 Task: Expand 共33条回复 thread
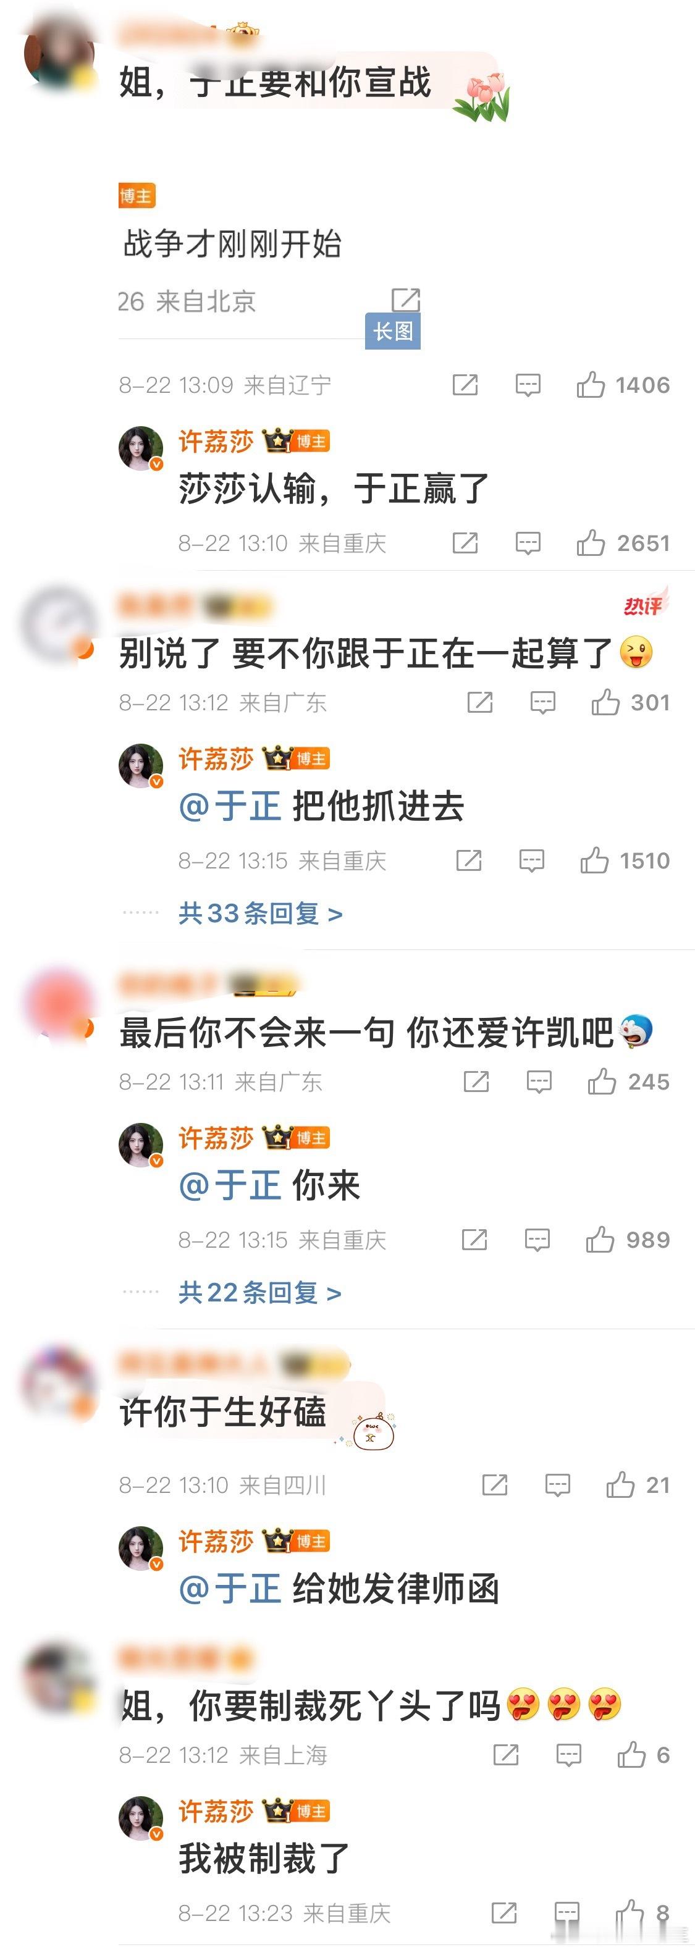[261, 914]
